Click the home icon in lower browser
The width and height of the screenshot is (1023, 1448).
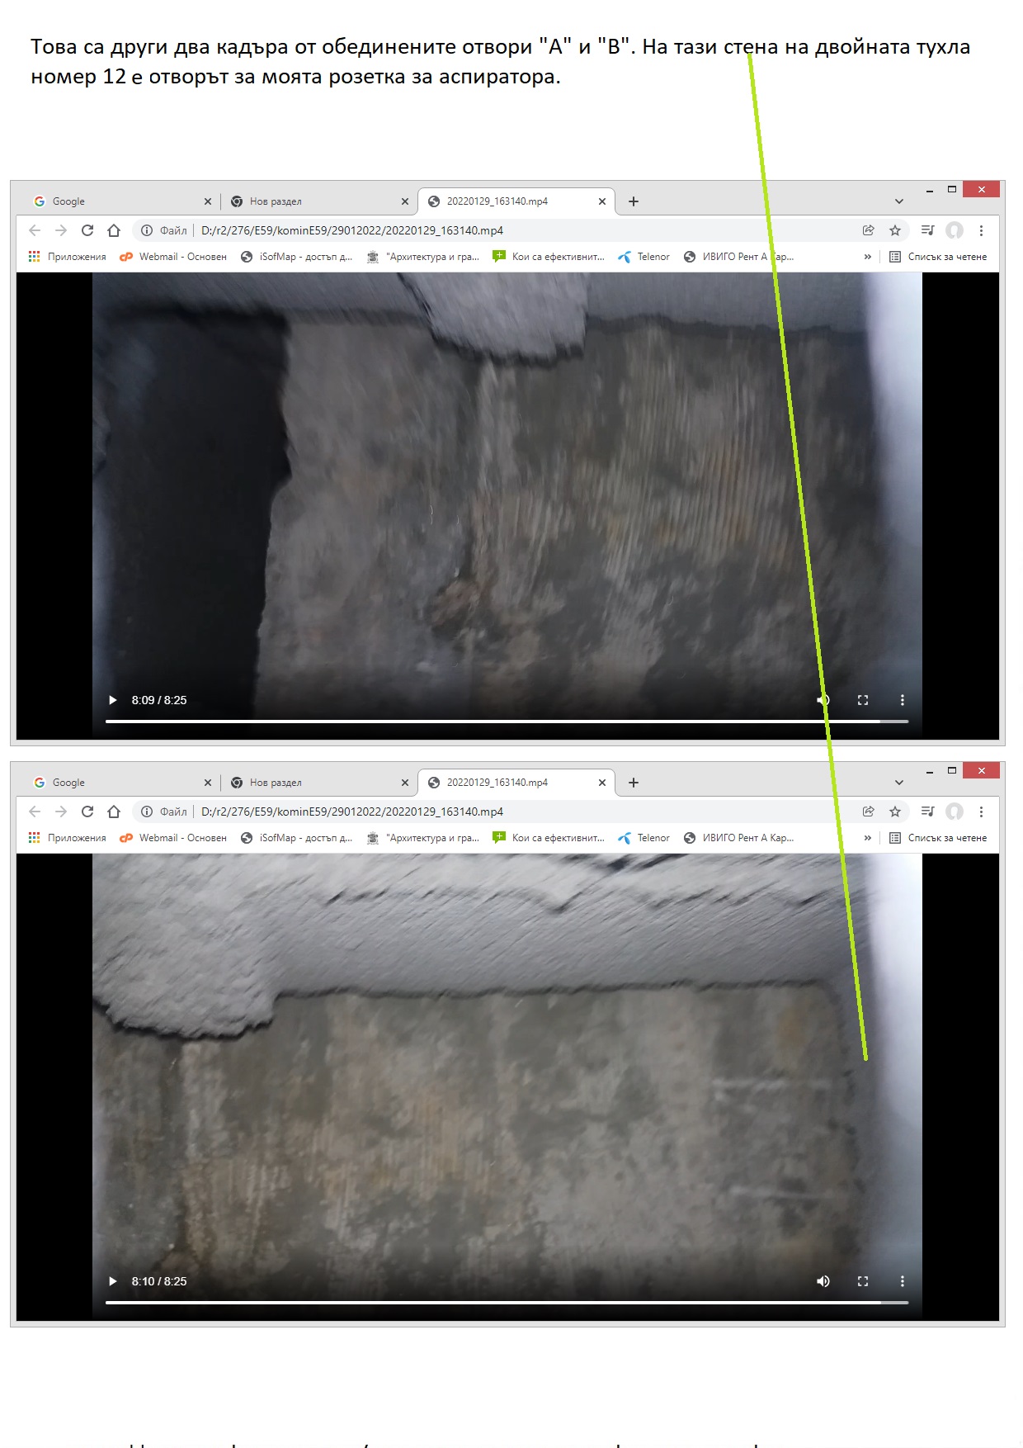114,812
